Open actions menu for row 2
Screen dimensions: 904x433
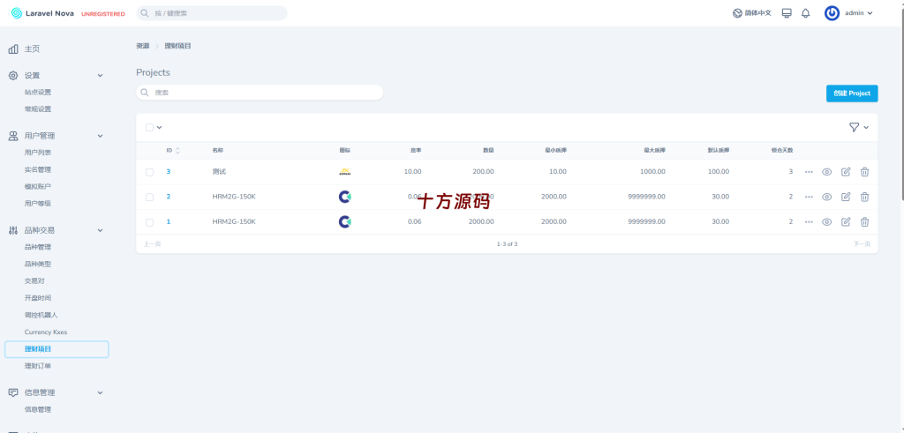coord(809,197)
